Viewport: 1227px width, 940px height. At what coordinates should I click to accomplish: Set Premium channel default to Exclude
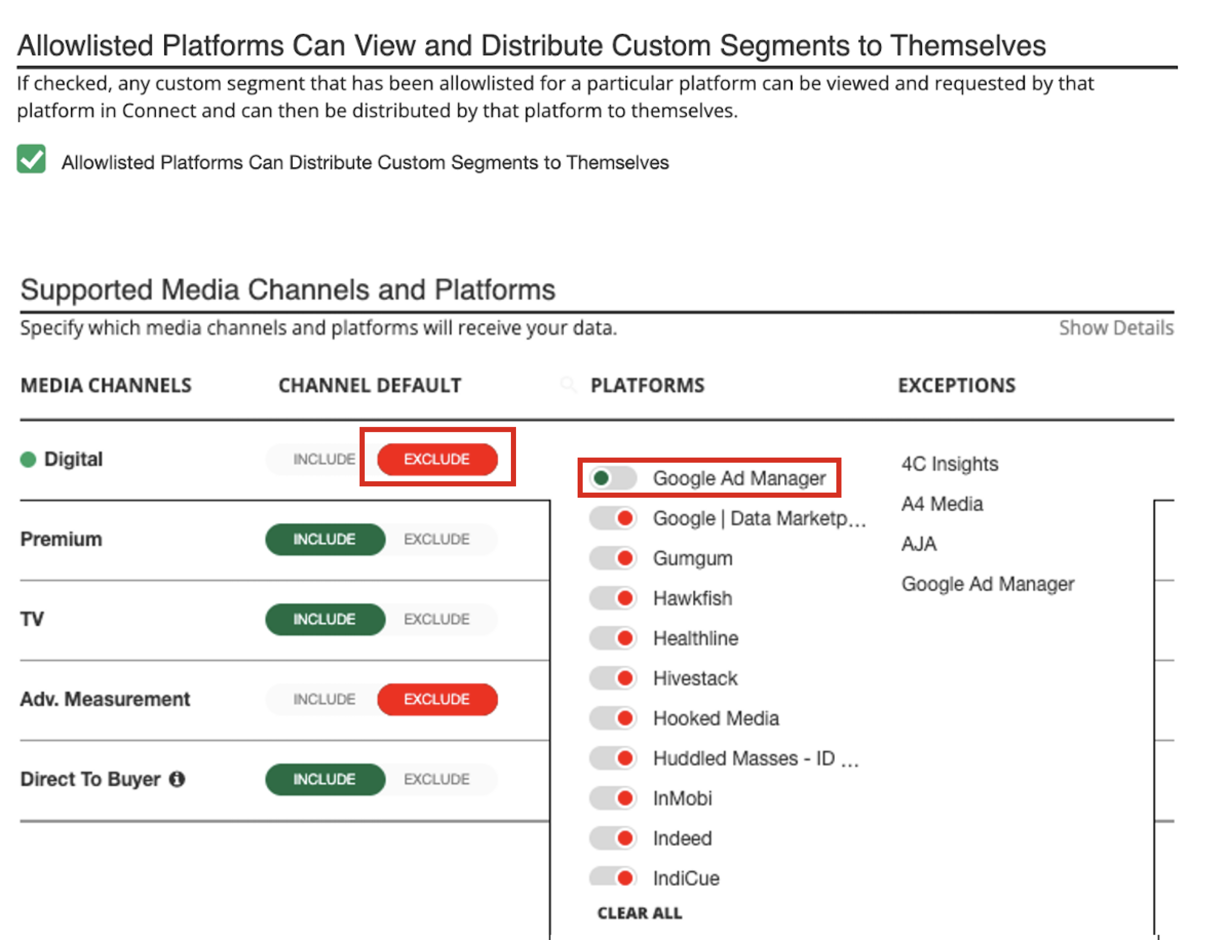click(x=437, y=539)
